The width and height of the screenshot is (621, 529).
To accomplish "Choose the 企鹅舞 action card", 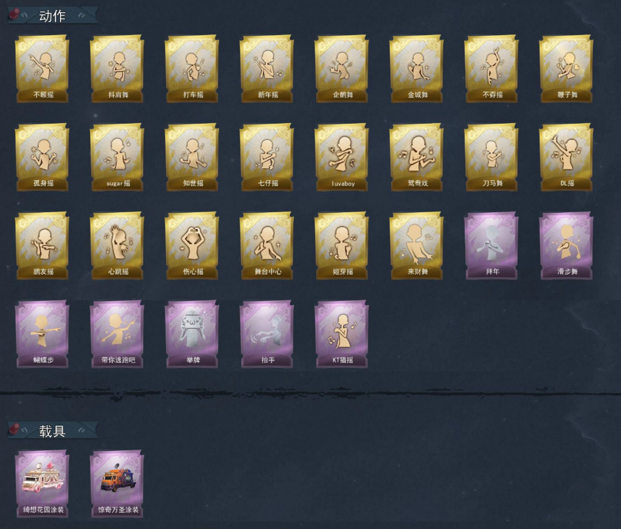I will pos(342,69).
